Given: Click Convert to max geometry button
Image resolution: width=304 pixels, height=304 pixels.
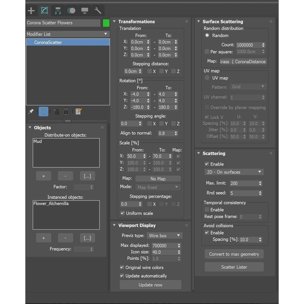Looking at the screenshot, I should (234, 254).
